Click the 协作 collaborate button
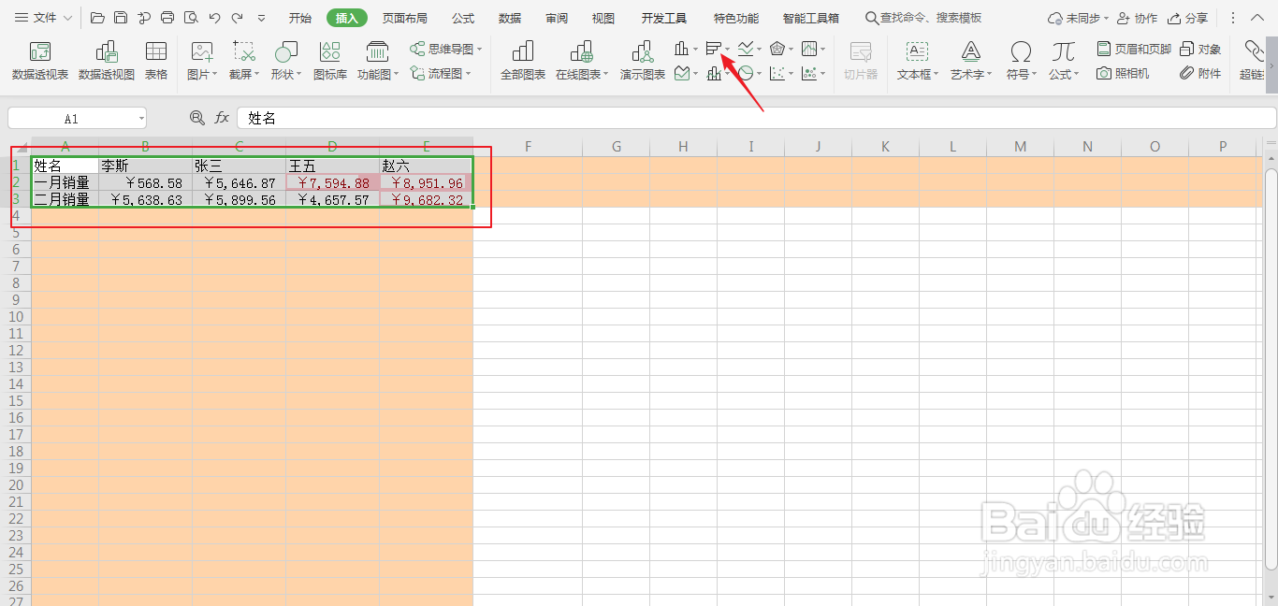Screen dimensions: 1278x606 tap(1137, 18)
